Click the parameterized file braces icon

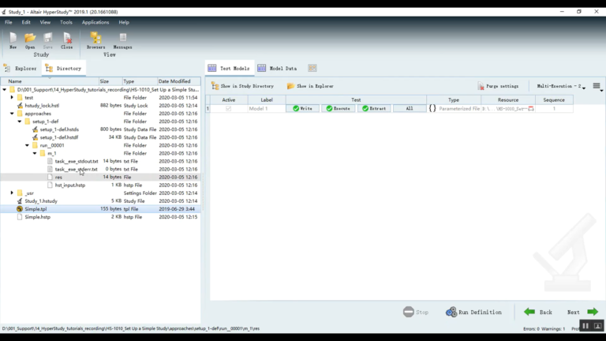(x=432, y=109)
